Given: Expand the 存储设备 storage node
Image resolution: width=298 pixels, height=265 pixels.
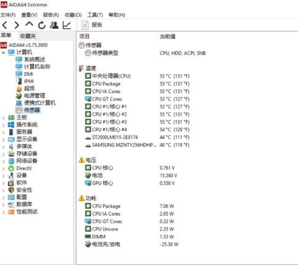Looking at the screenshot, I should point(3,154).
